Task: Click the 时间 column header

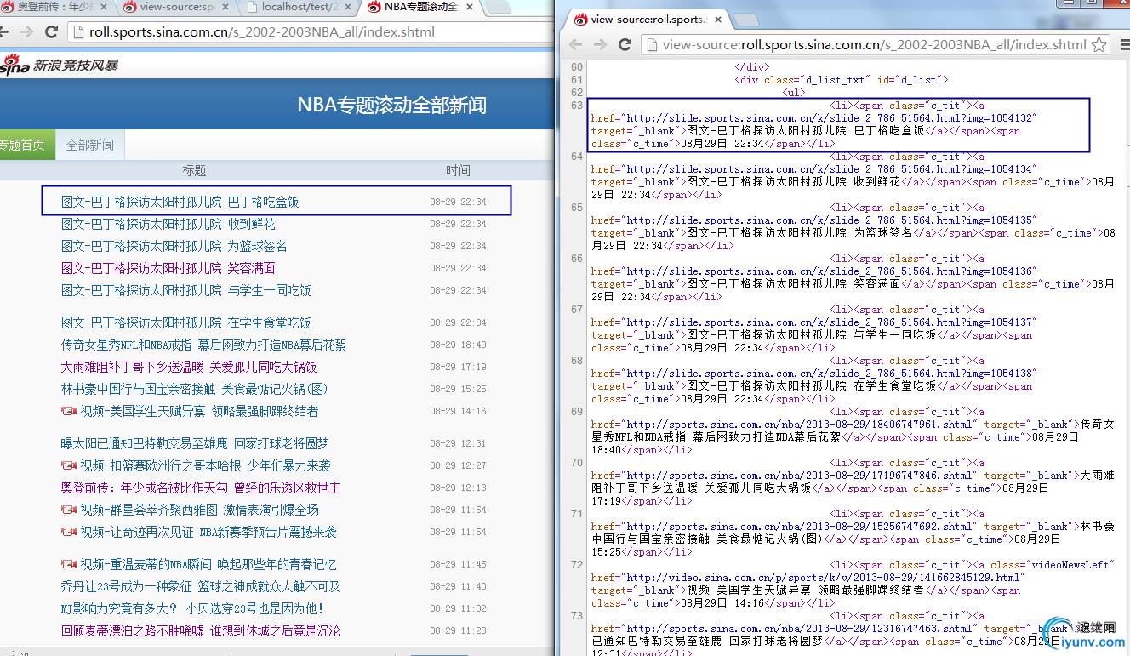Action: [458, 170]
